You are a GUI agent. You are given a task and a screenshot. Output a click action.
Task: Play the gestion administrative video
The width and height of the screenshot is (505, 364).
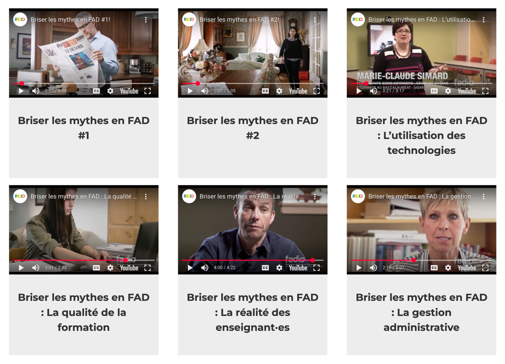(359, 268)
